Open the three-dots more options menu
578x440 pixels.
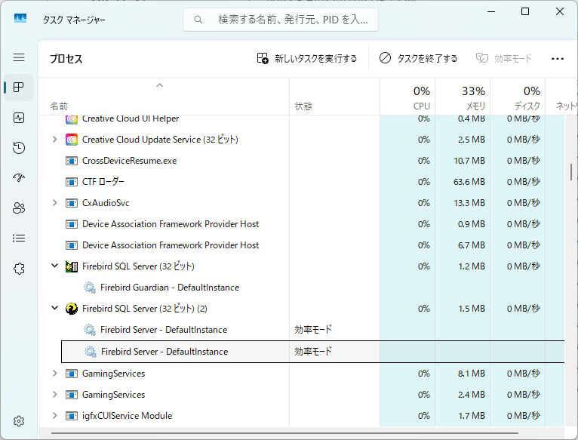pyautogui.click(x=558, y=58)
